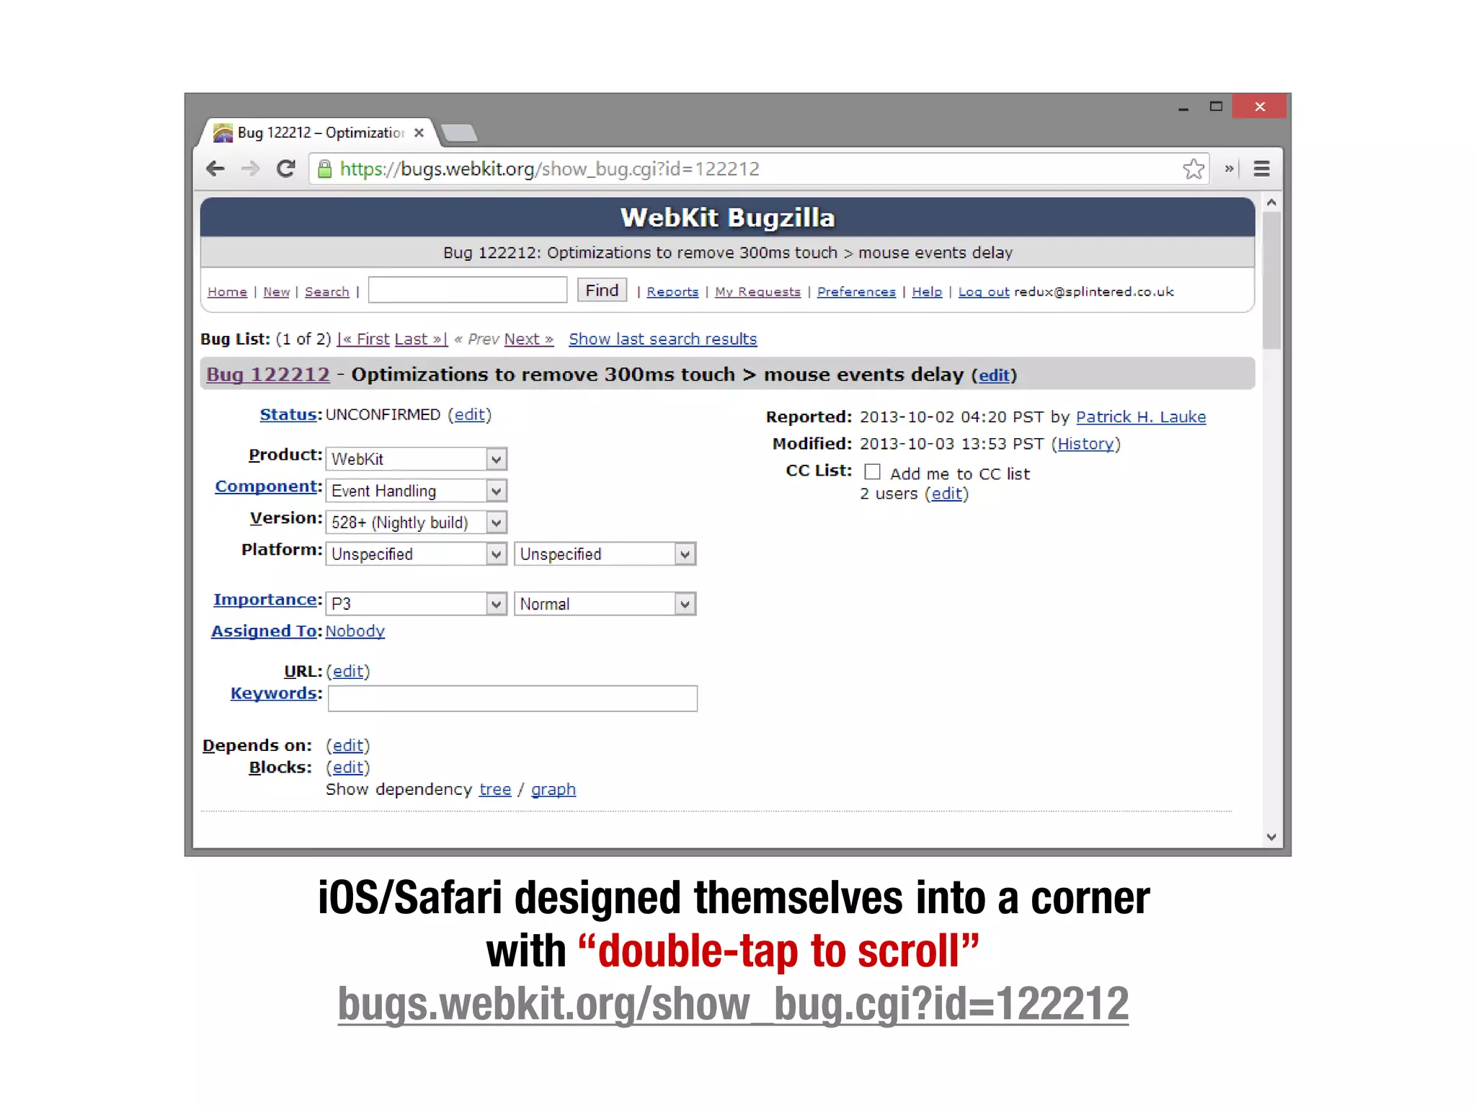Open the Chrome hamburger menu

(1261, 169)
